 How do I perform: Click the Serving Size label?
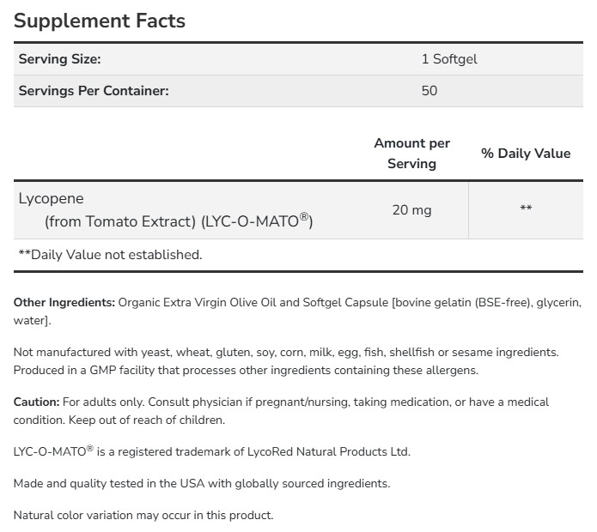(x=59, y=59)
